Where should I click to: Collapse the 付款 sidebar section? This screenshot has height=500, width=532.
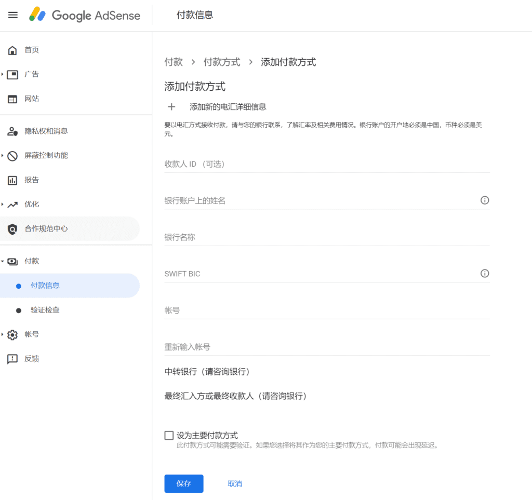click(3, 261)
